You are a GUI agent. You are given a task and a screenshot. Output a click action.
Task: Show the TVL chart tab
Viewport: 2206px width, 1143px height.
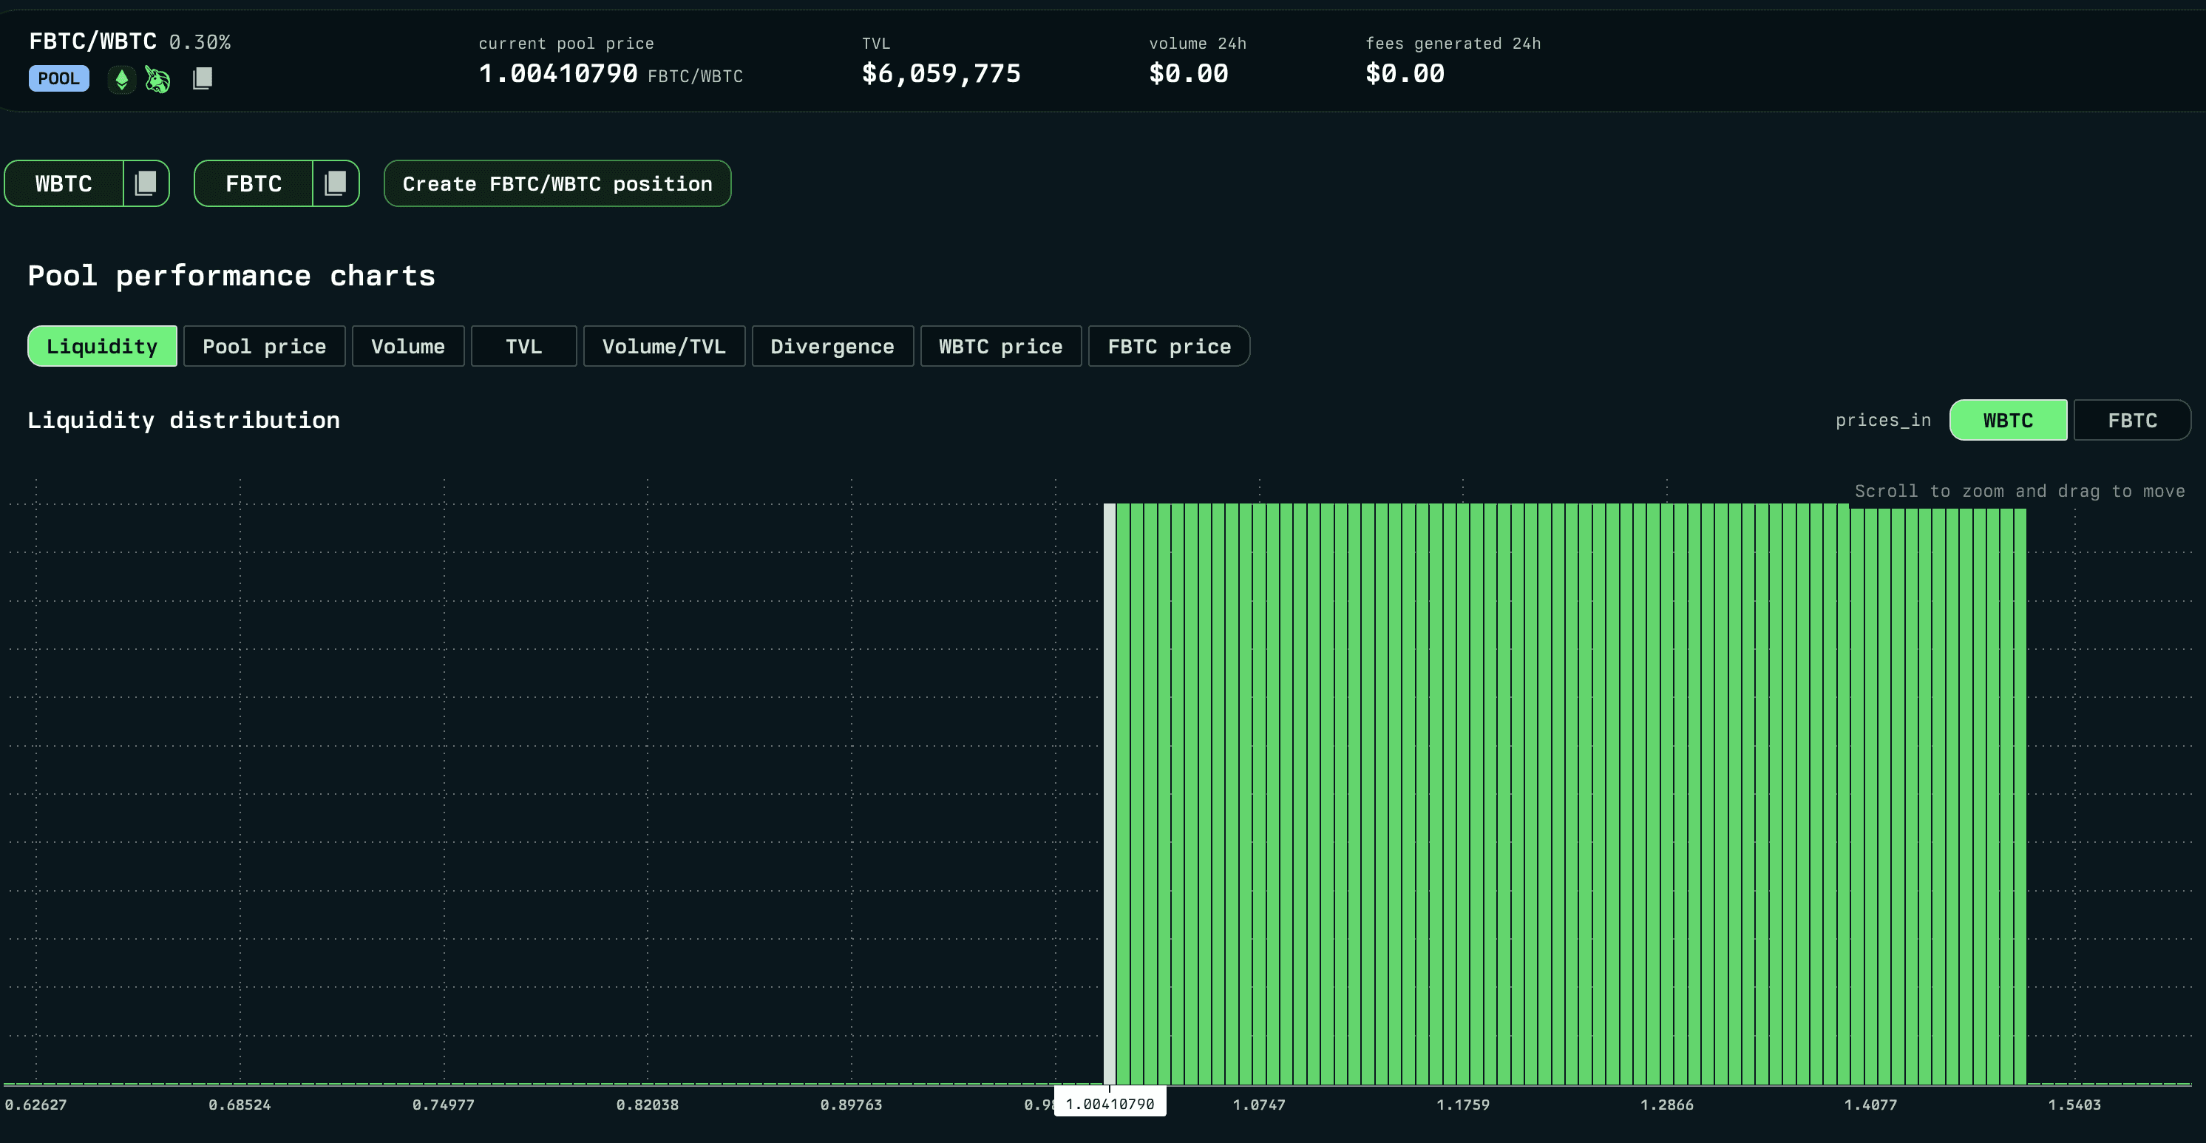click(523, 346)
